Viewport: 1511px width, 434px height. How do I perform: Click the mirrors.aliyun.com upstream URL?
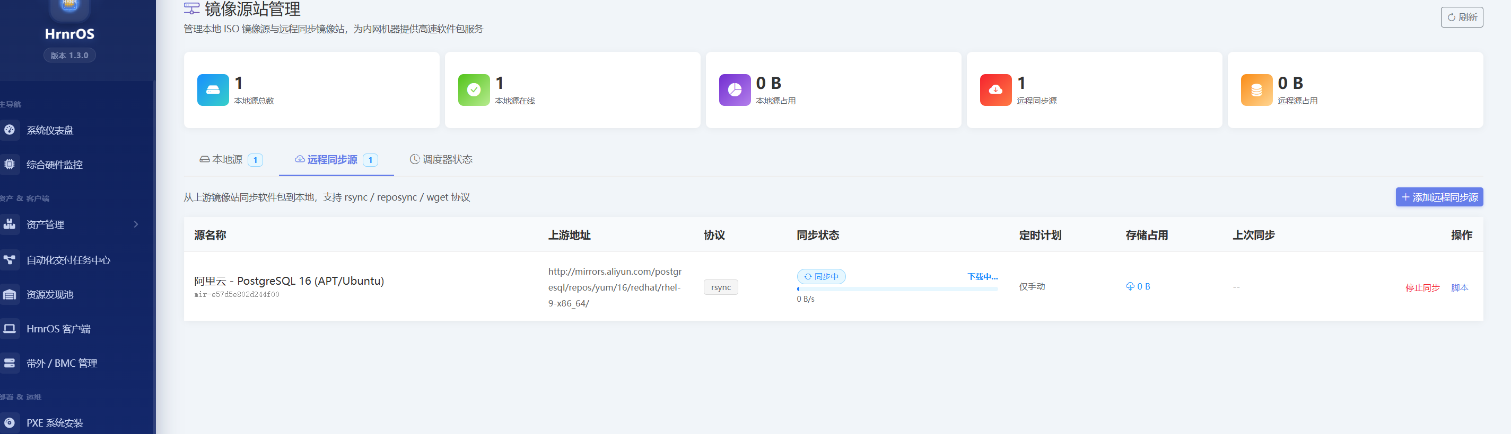(x=615, y=287)
